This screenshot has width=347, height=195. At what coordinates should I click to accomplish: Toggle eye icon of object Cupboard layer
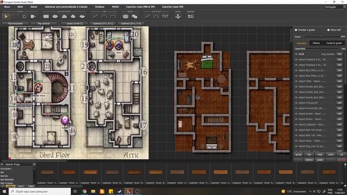tap(297, 125)
